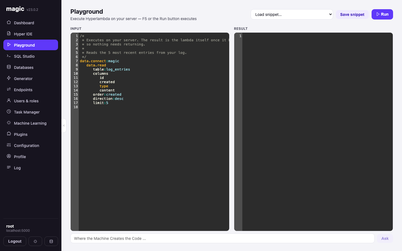Save the current snippet

(352, 15)
